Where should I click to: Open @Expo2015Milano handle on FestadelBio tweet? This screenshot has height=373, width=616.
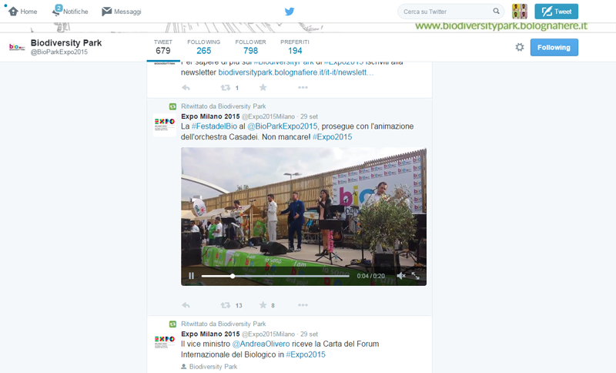[x=268, y=116]
